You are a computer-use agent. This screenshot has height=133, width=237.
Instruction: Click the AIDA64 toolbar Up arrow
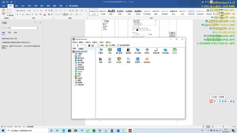point(81,45)
